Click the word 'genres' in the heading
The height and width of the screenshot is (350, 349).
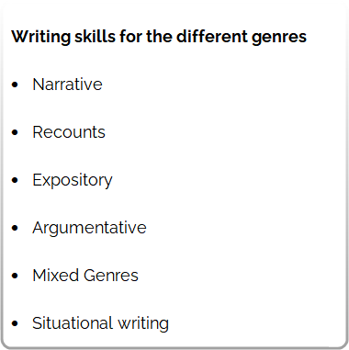coord(279,38)
